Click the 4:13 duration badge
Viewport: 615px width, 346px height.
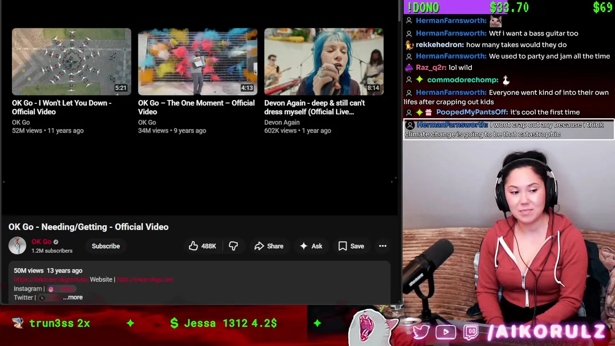pos(247,88)
